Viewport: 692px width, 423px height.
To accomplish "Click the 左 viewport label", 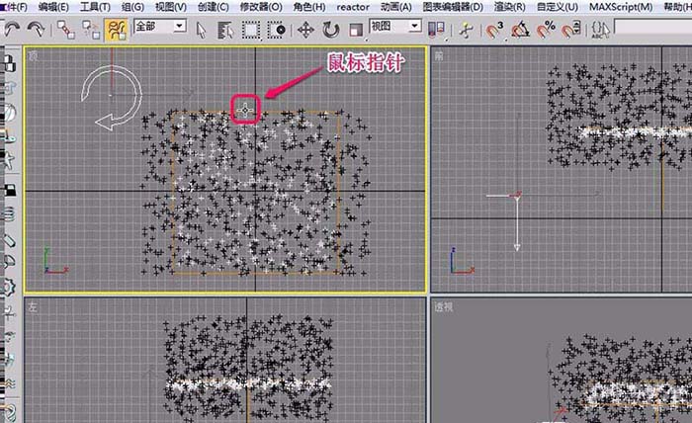I will point(33,307).
